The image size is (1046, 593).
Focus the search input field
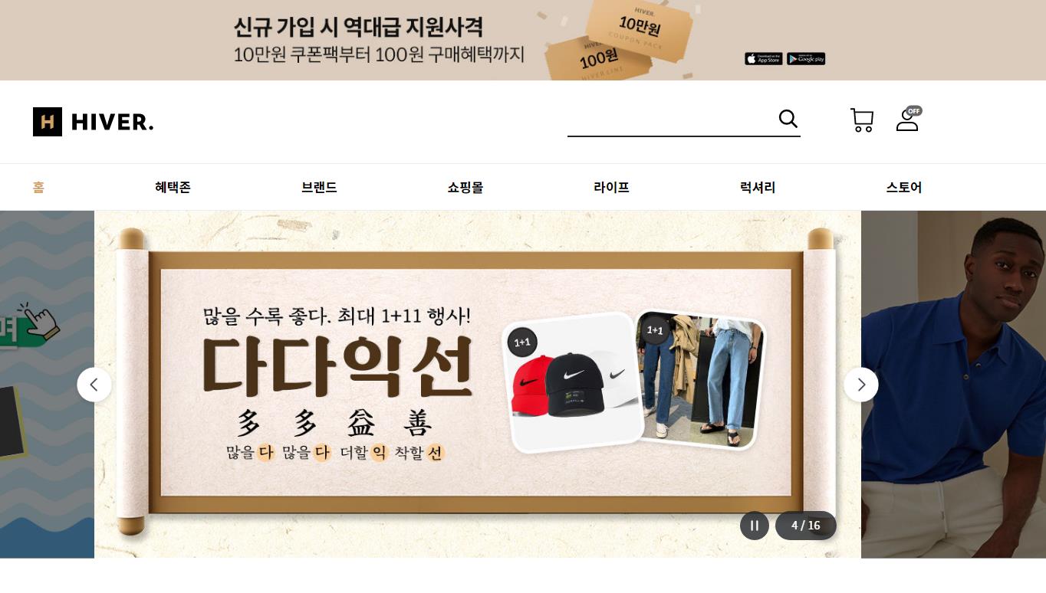pyautogui.click(x=672, y=120)
